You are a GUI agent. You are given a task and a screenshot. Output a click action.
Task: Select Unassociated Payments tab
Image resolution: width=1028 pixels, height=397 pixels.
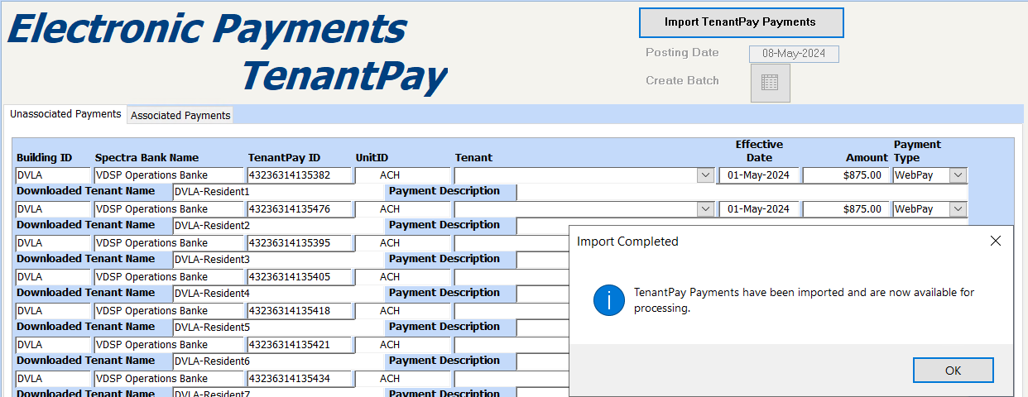(x=65, y=114)
